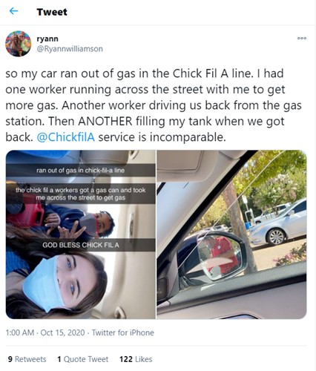
Task: Click the 'ran out of gas' caption
Action: 81,171
